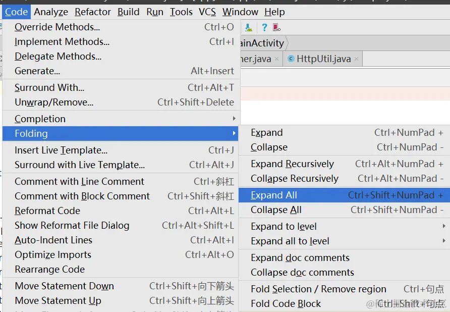Open the Tools menu
The image size is (450, 312).
[x=181, y=12]
